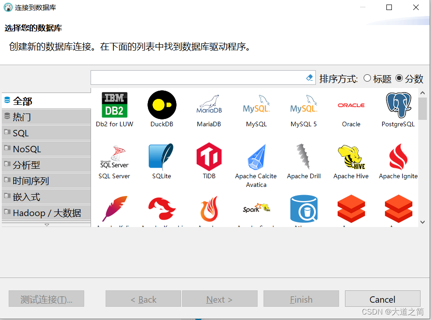Click the < Back button
431x320 pixels.
pyautogui.click(x=143, y=299)
